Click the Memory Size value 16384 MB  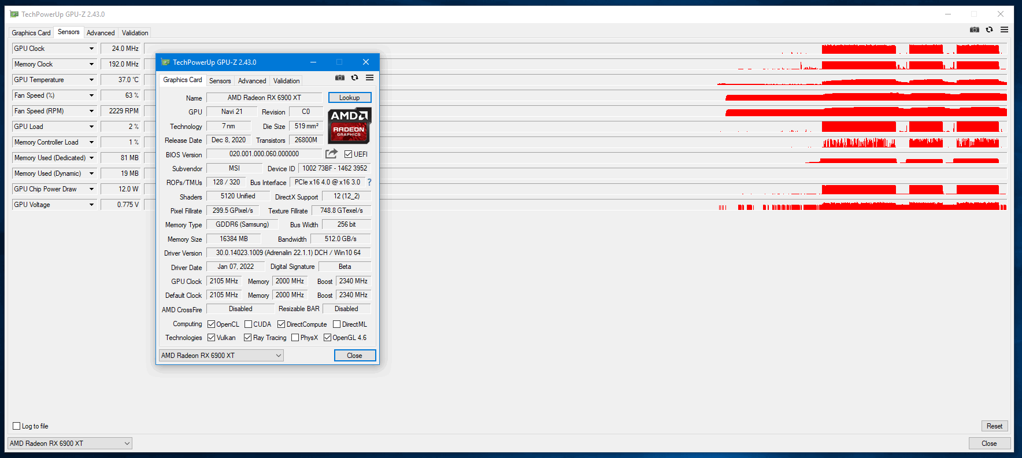click(234, 239)
